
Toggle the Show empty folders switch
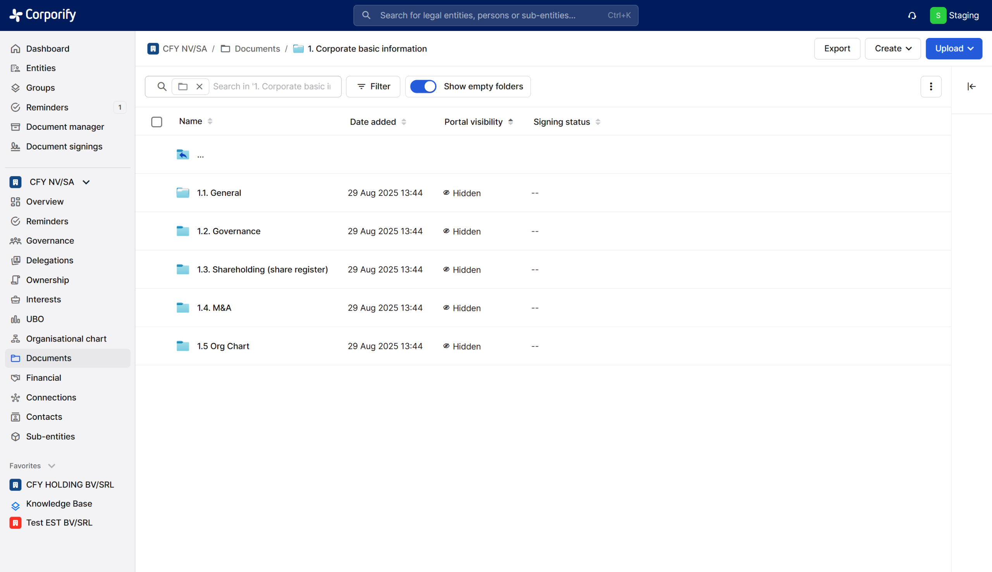click(x=423, y=86)
